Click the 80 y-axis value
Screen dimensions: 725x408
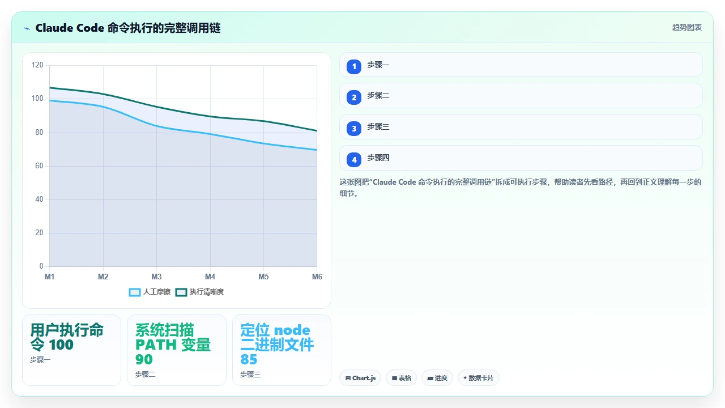39,133
